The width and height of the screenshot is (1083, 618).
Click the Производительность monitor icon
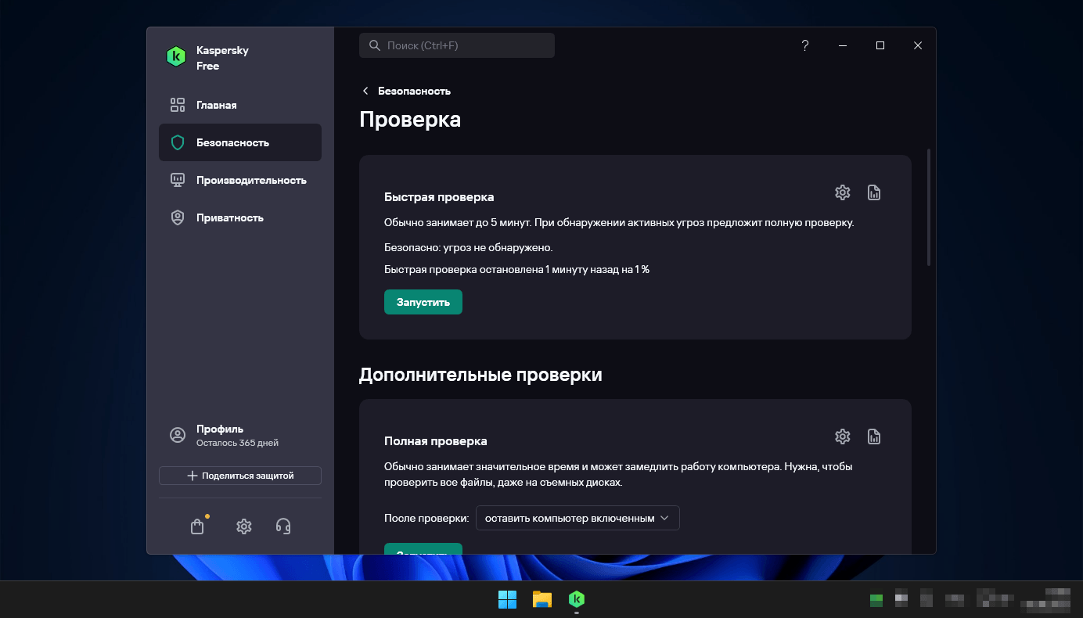pos(178,180)
